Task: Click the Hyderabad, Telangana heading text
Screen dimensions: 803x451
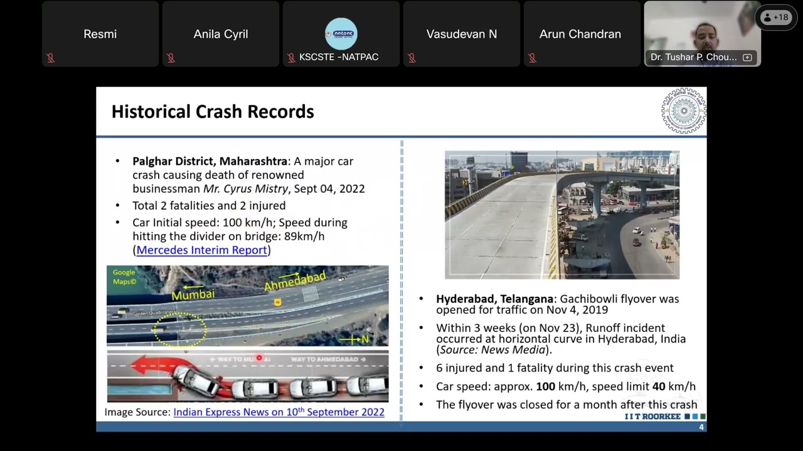Action: click(495, 299)
